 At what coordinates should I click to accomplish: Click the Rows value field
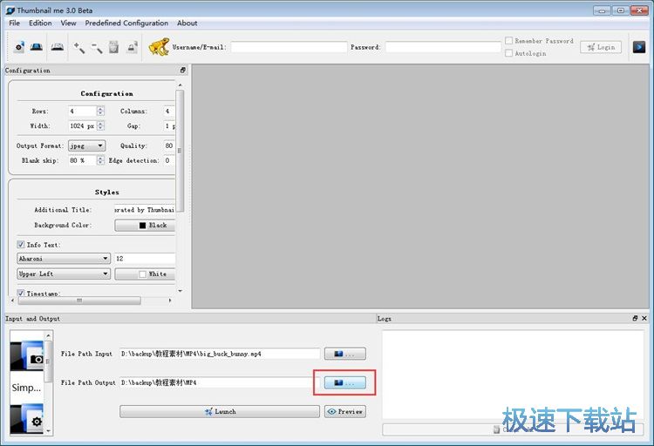[83, 111]
